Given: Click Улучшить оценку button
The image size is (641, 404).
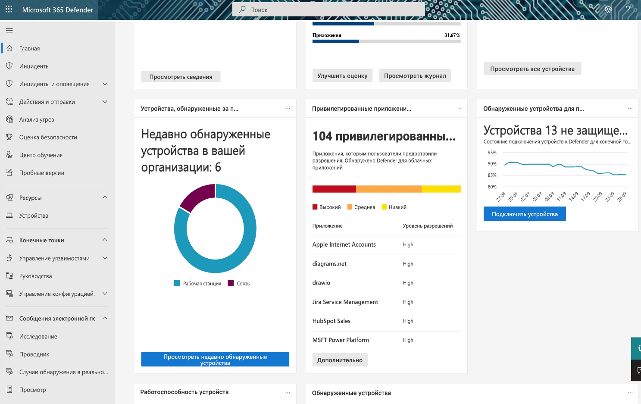Looking at the screenshot, I should 342,76.
